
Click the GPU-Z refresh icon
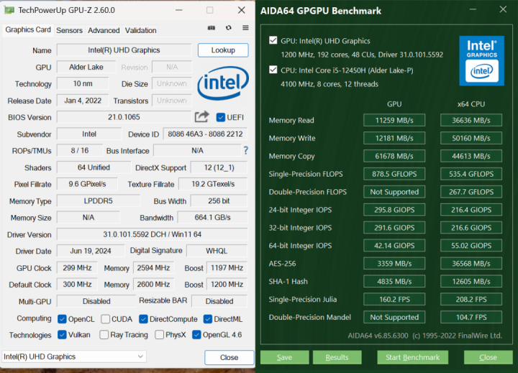coord(229,28)
